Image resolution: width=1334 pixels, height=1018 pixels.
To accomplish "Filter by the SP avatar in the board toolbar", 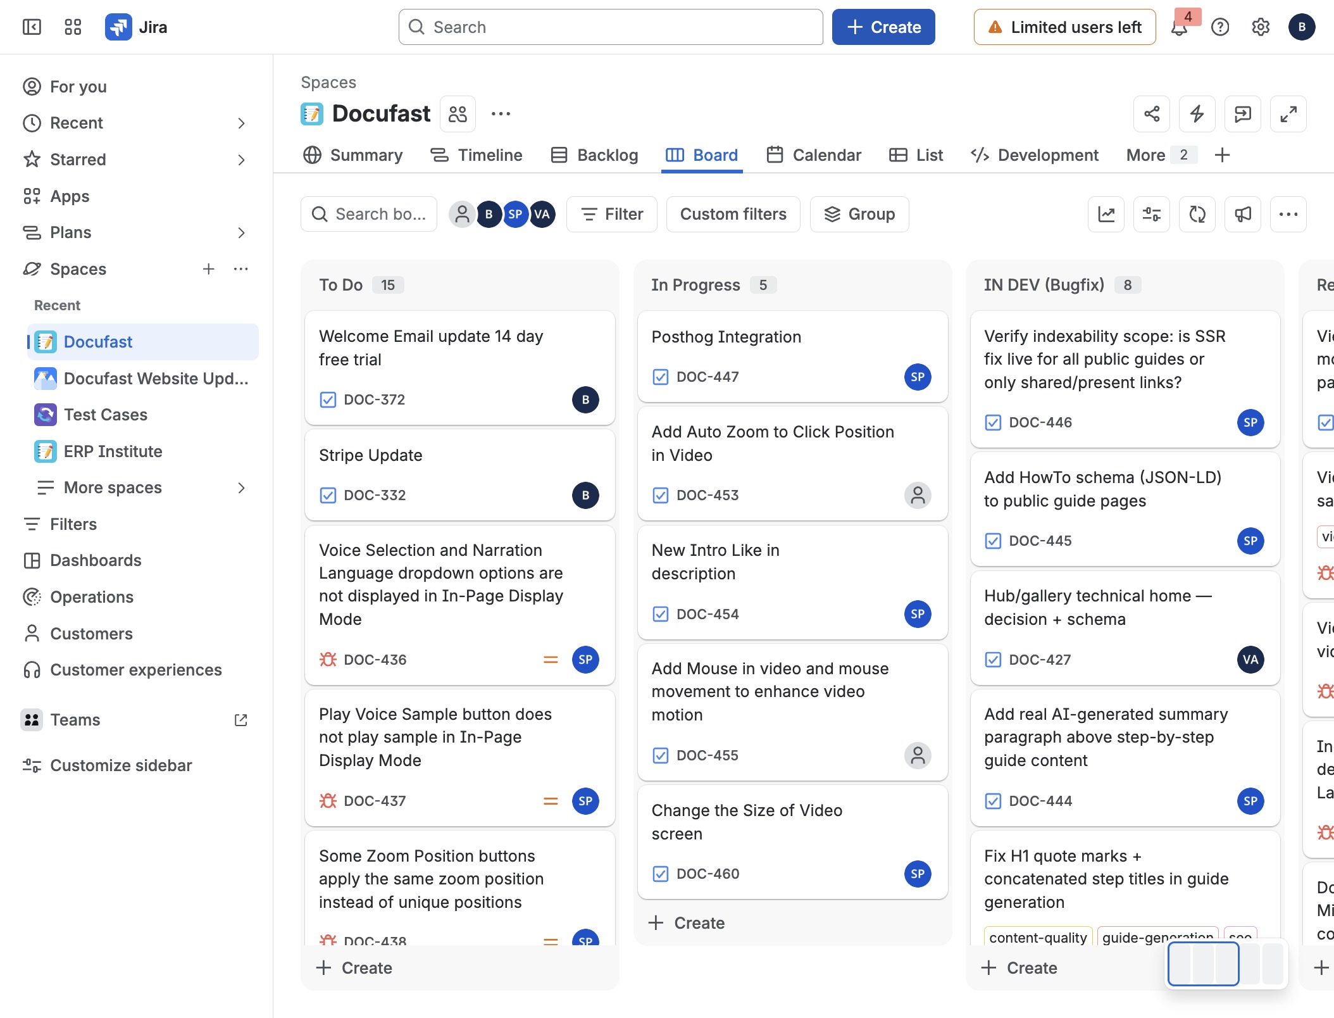I will pos(515,214).
